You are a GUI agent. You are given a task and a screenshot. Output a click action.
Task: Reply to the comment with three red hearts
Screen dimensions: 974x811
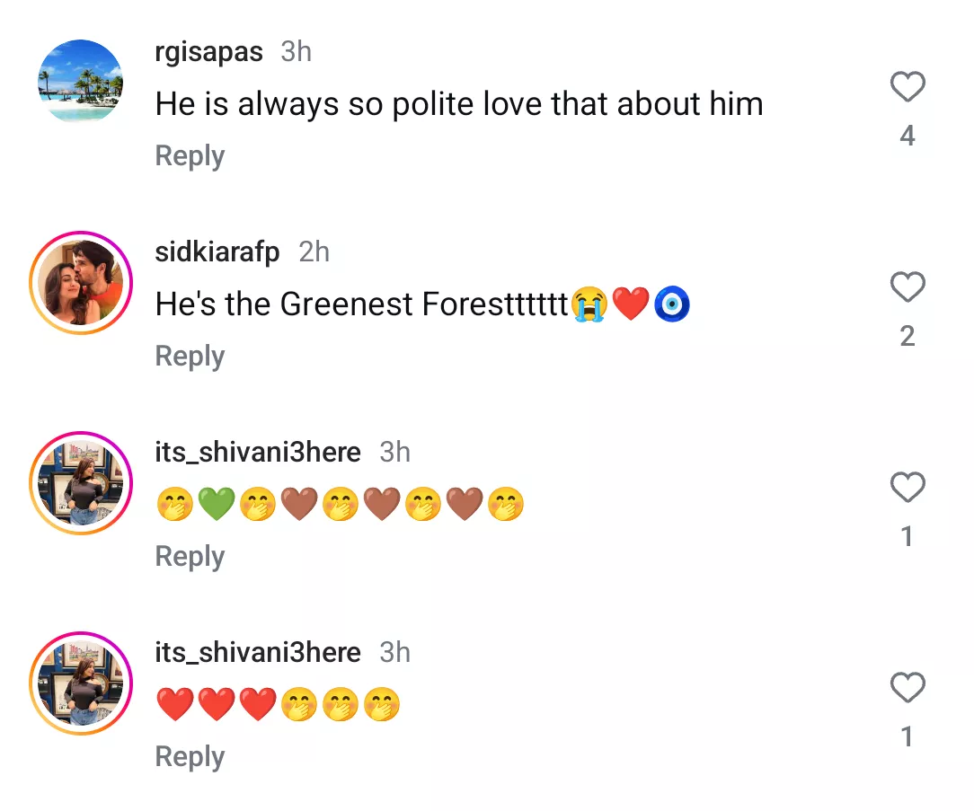coord(190,757)
